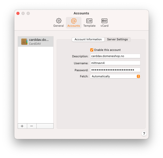Toggle the Enable this account checkbox

coord(92,50)
